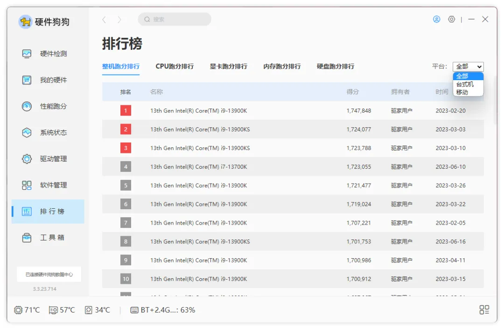Viewport: 504px width, 329px height.
Task: Click the user account icon at top right
Action: (x=436, y=19)
